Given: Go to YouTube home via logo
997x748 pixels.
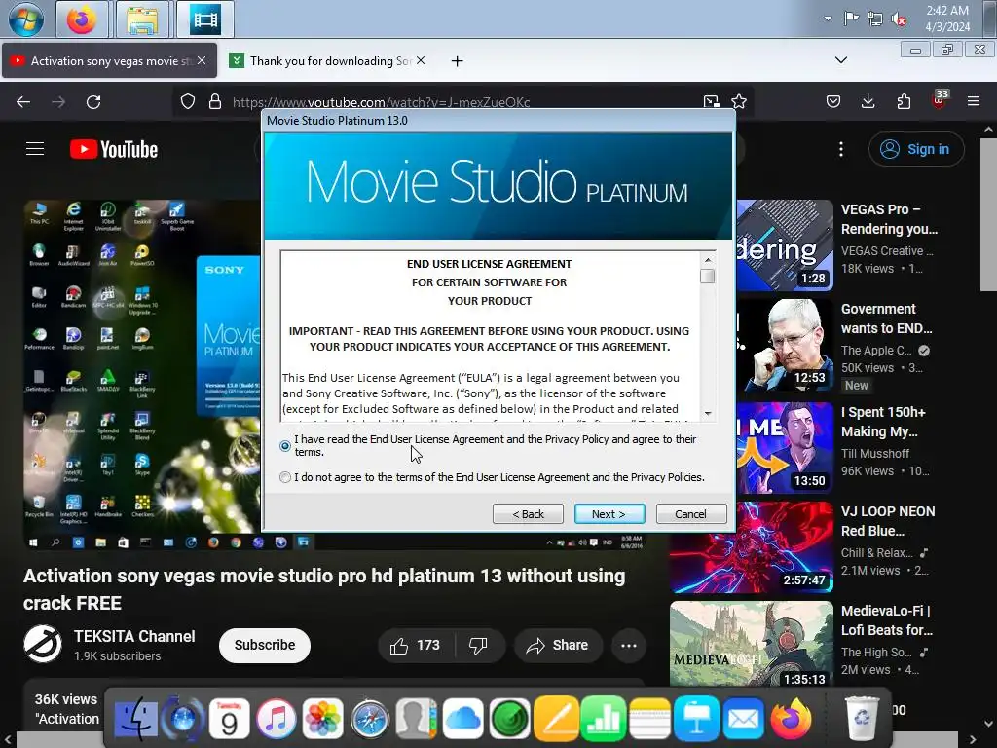Looking at the screenshot, I should [114, 149].
